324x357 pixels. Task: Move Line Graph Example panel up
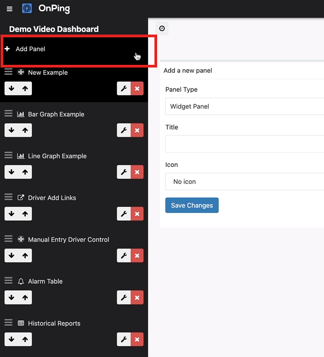[25, 172]
